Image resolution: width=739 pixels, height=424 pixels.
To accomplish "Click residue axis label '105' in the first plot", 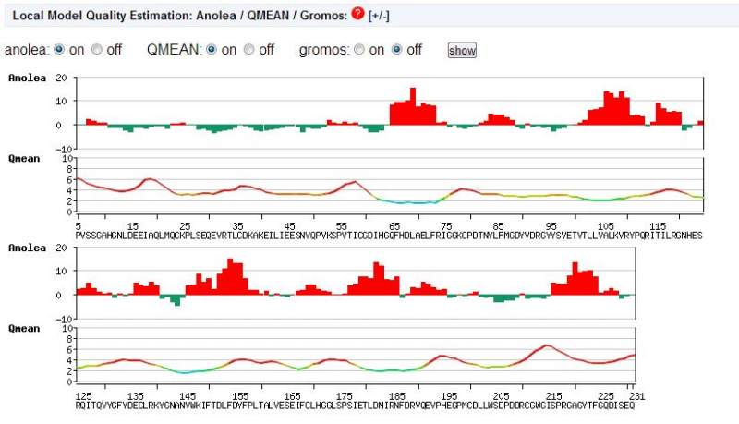I will coord(606,226).
